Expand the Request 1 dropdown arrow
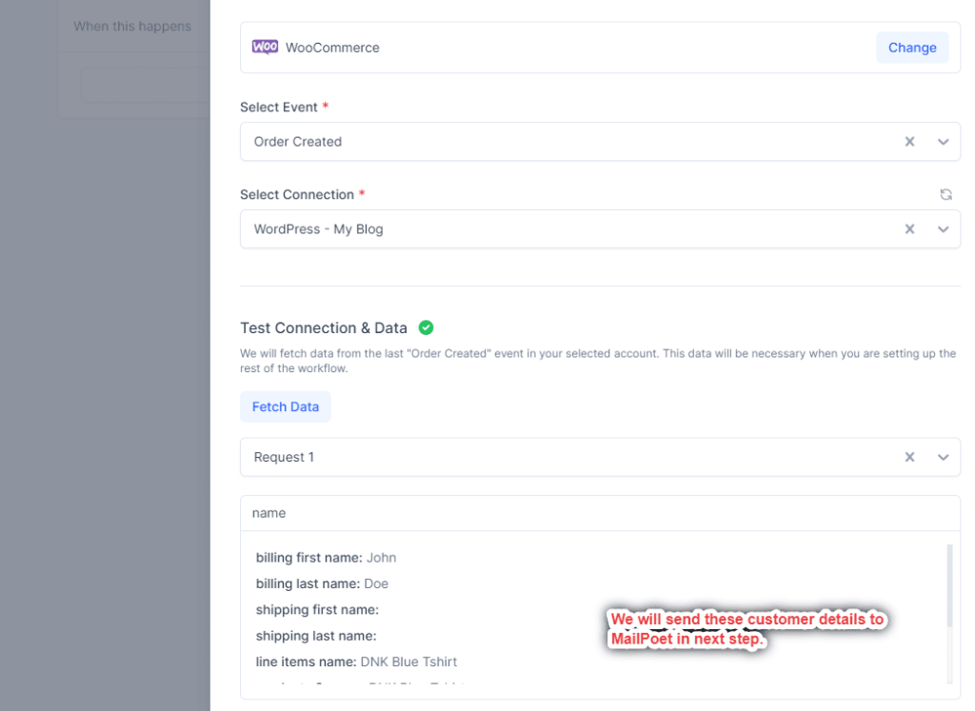This screenshot has height=711, width=975. pos(943,458)
